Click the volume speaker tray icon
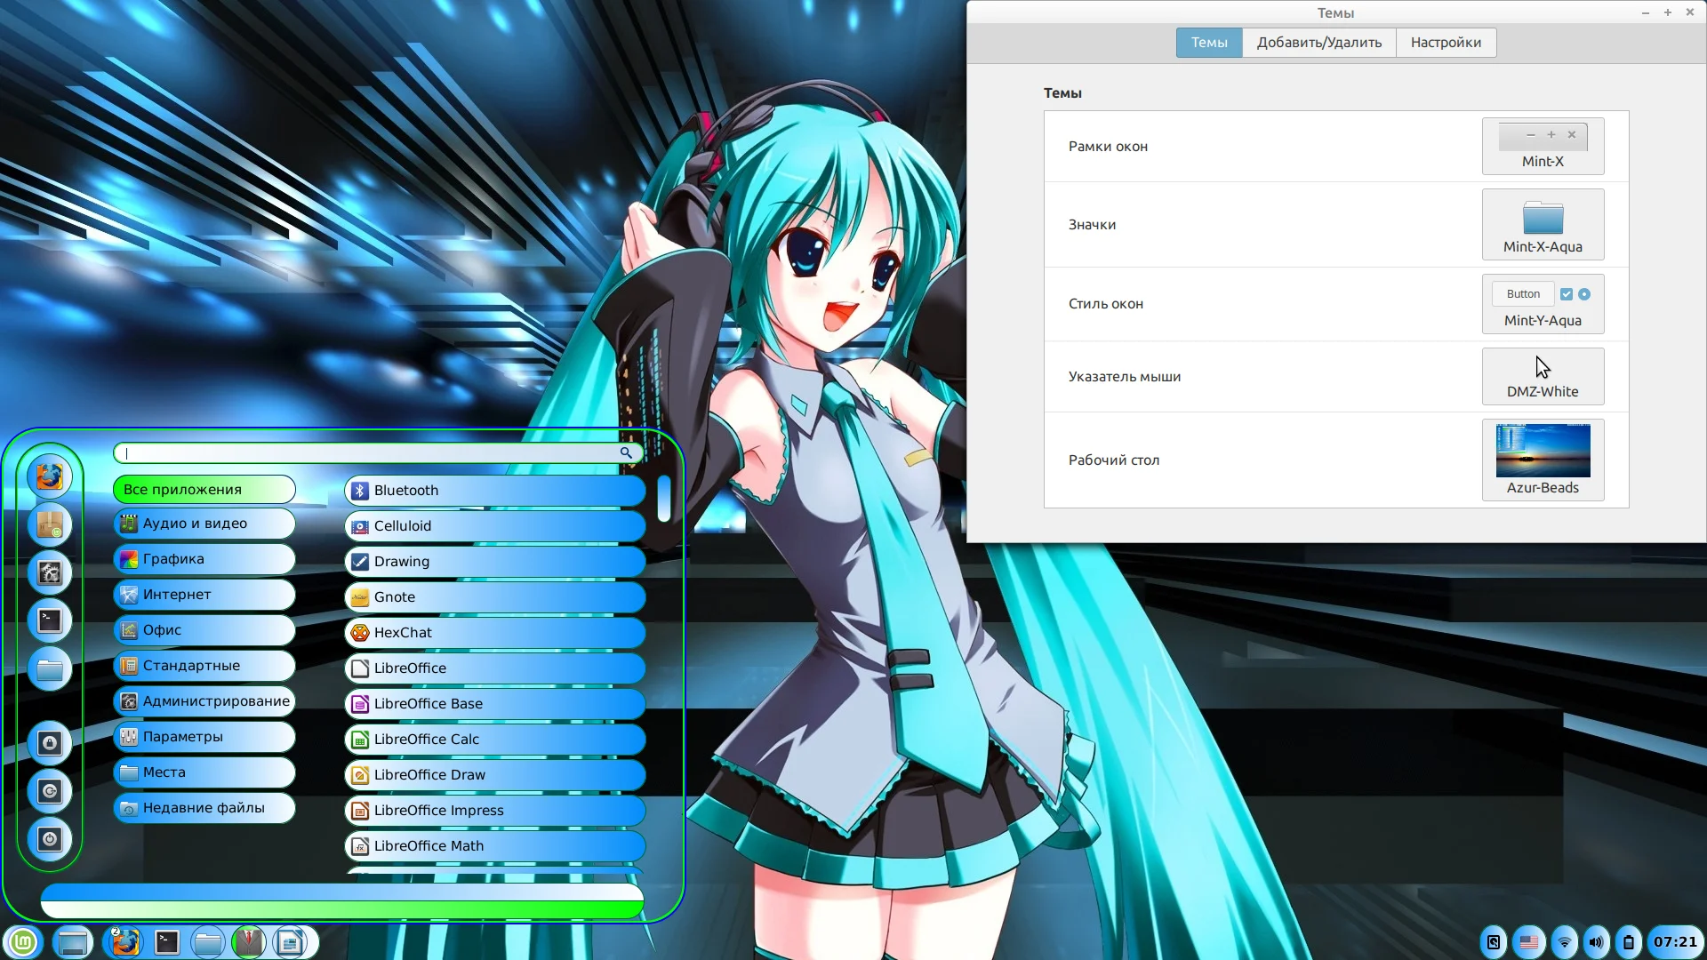This screenshot has width=1707, height=960. 1597,942
